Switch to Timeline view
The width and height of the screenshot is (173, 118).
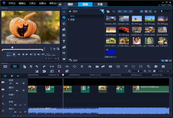click(x=15, y=66)
